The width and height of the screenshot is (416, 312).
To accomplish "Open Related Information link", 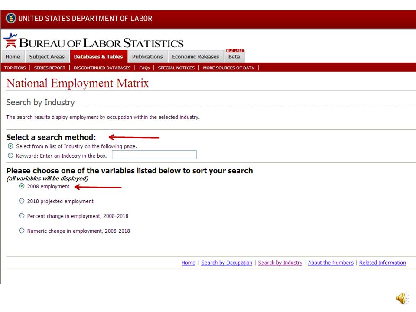I will (x=383, y=263).
